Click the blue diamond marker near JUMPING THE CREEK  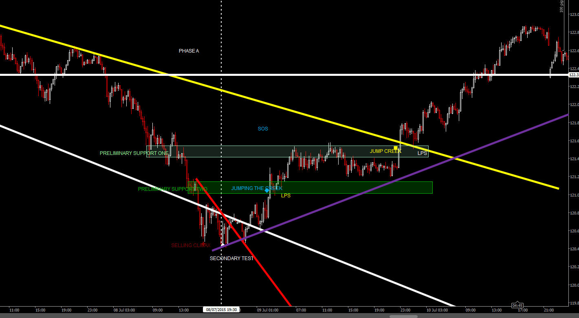(267, 190)
